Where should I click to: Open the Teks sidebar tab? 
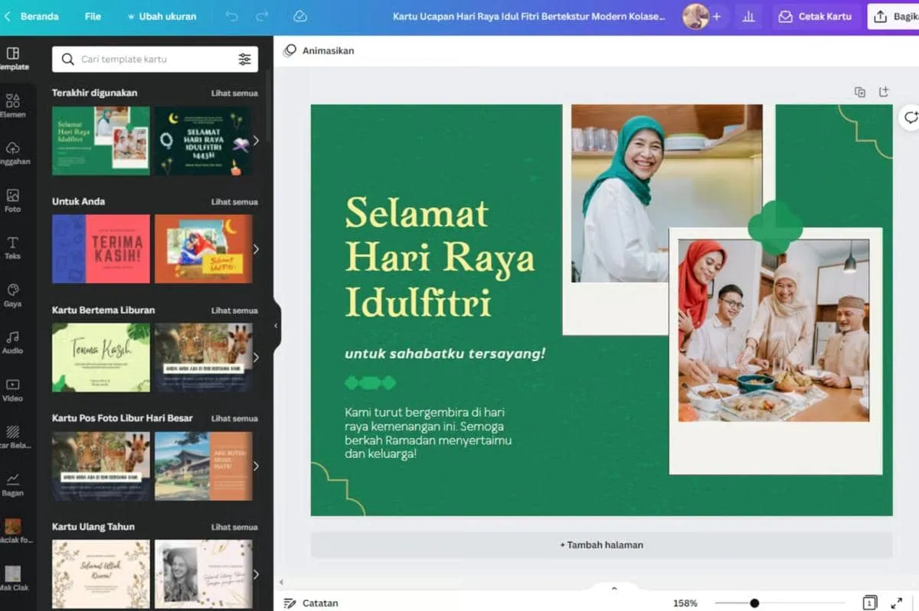pyautogui.click(x=13, y=248)
